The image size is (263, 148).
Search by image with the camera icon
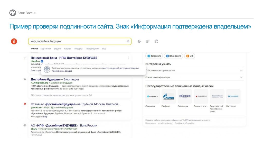pyautogui.click(x=156, y=41)
